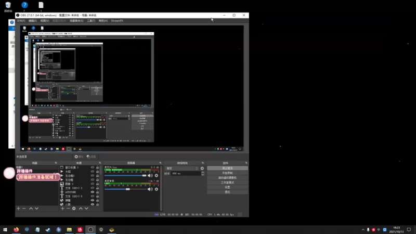Image resolution: width=416 pixels, height=234 pixels.
Task: Open the Windows Start menu
Action: pos(5,229)
